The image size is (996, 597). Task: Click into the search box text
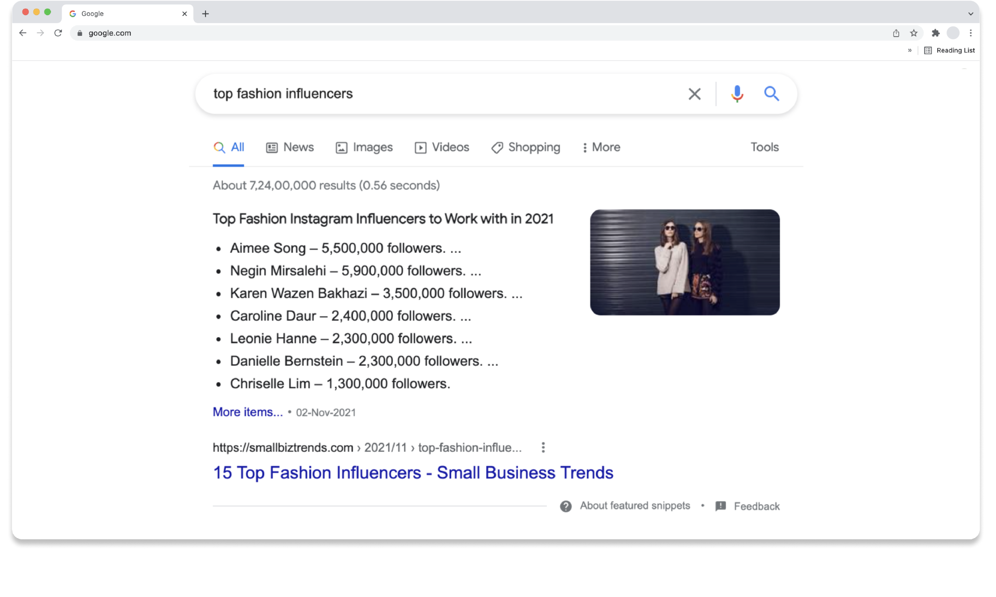coord(283,94)
